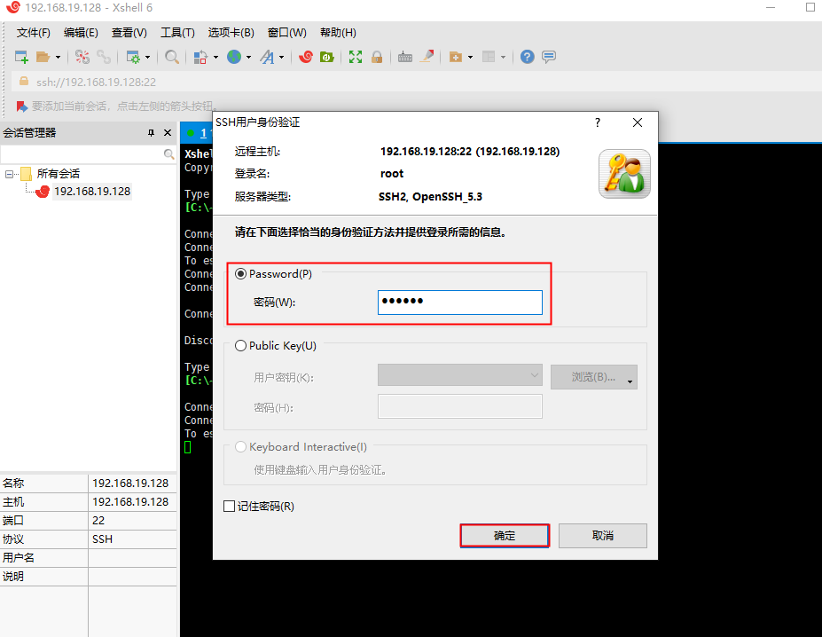The height and width of the screenshot is (637, 822).
Task: Click the 主机 value 192.168.19.128 in the properties table
Action: click(x=132, y=501)
